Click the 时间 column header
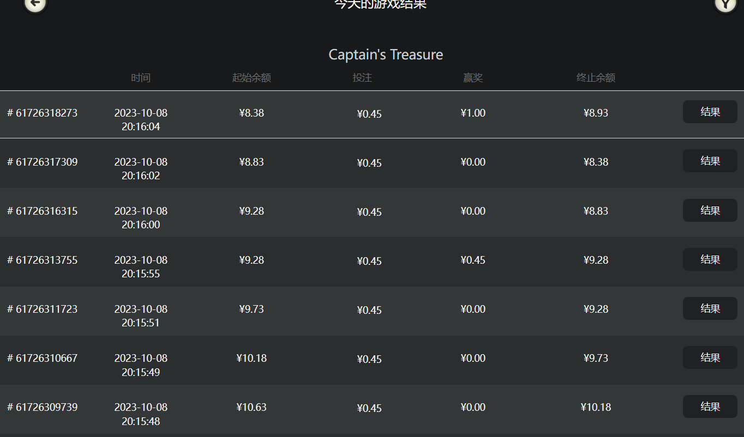Image resolution: width=744 pixels, height=437 pixels. 141,78
